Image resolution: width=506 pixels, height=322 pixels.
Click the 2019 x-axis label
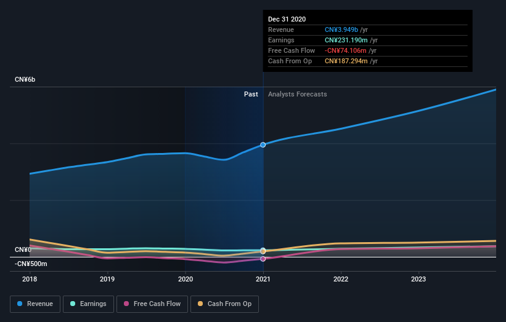click(107, 279)
